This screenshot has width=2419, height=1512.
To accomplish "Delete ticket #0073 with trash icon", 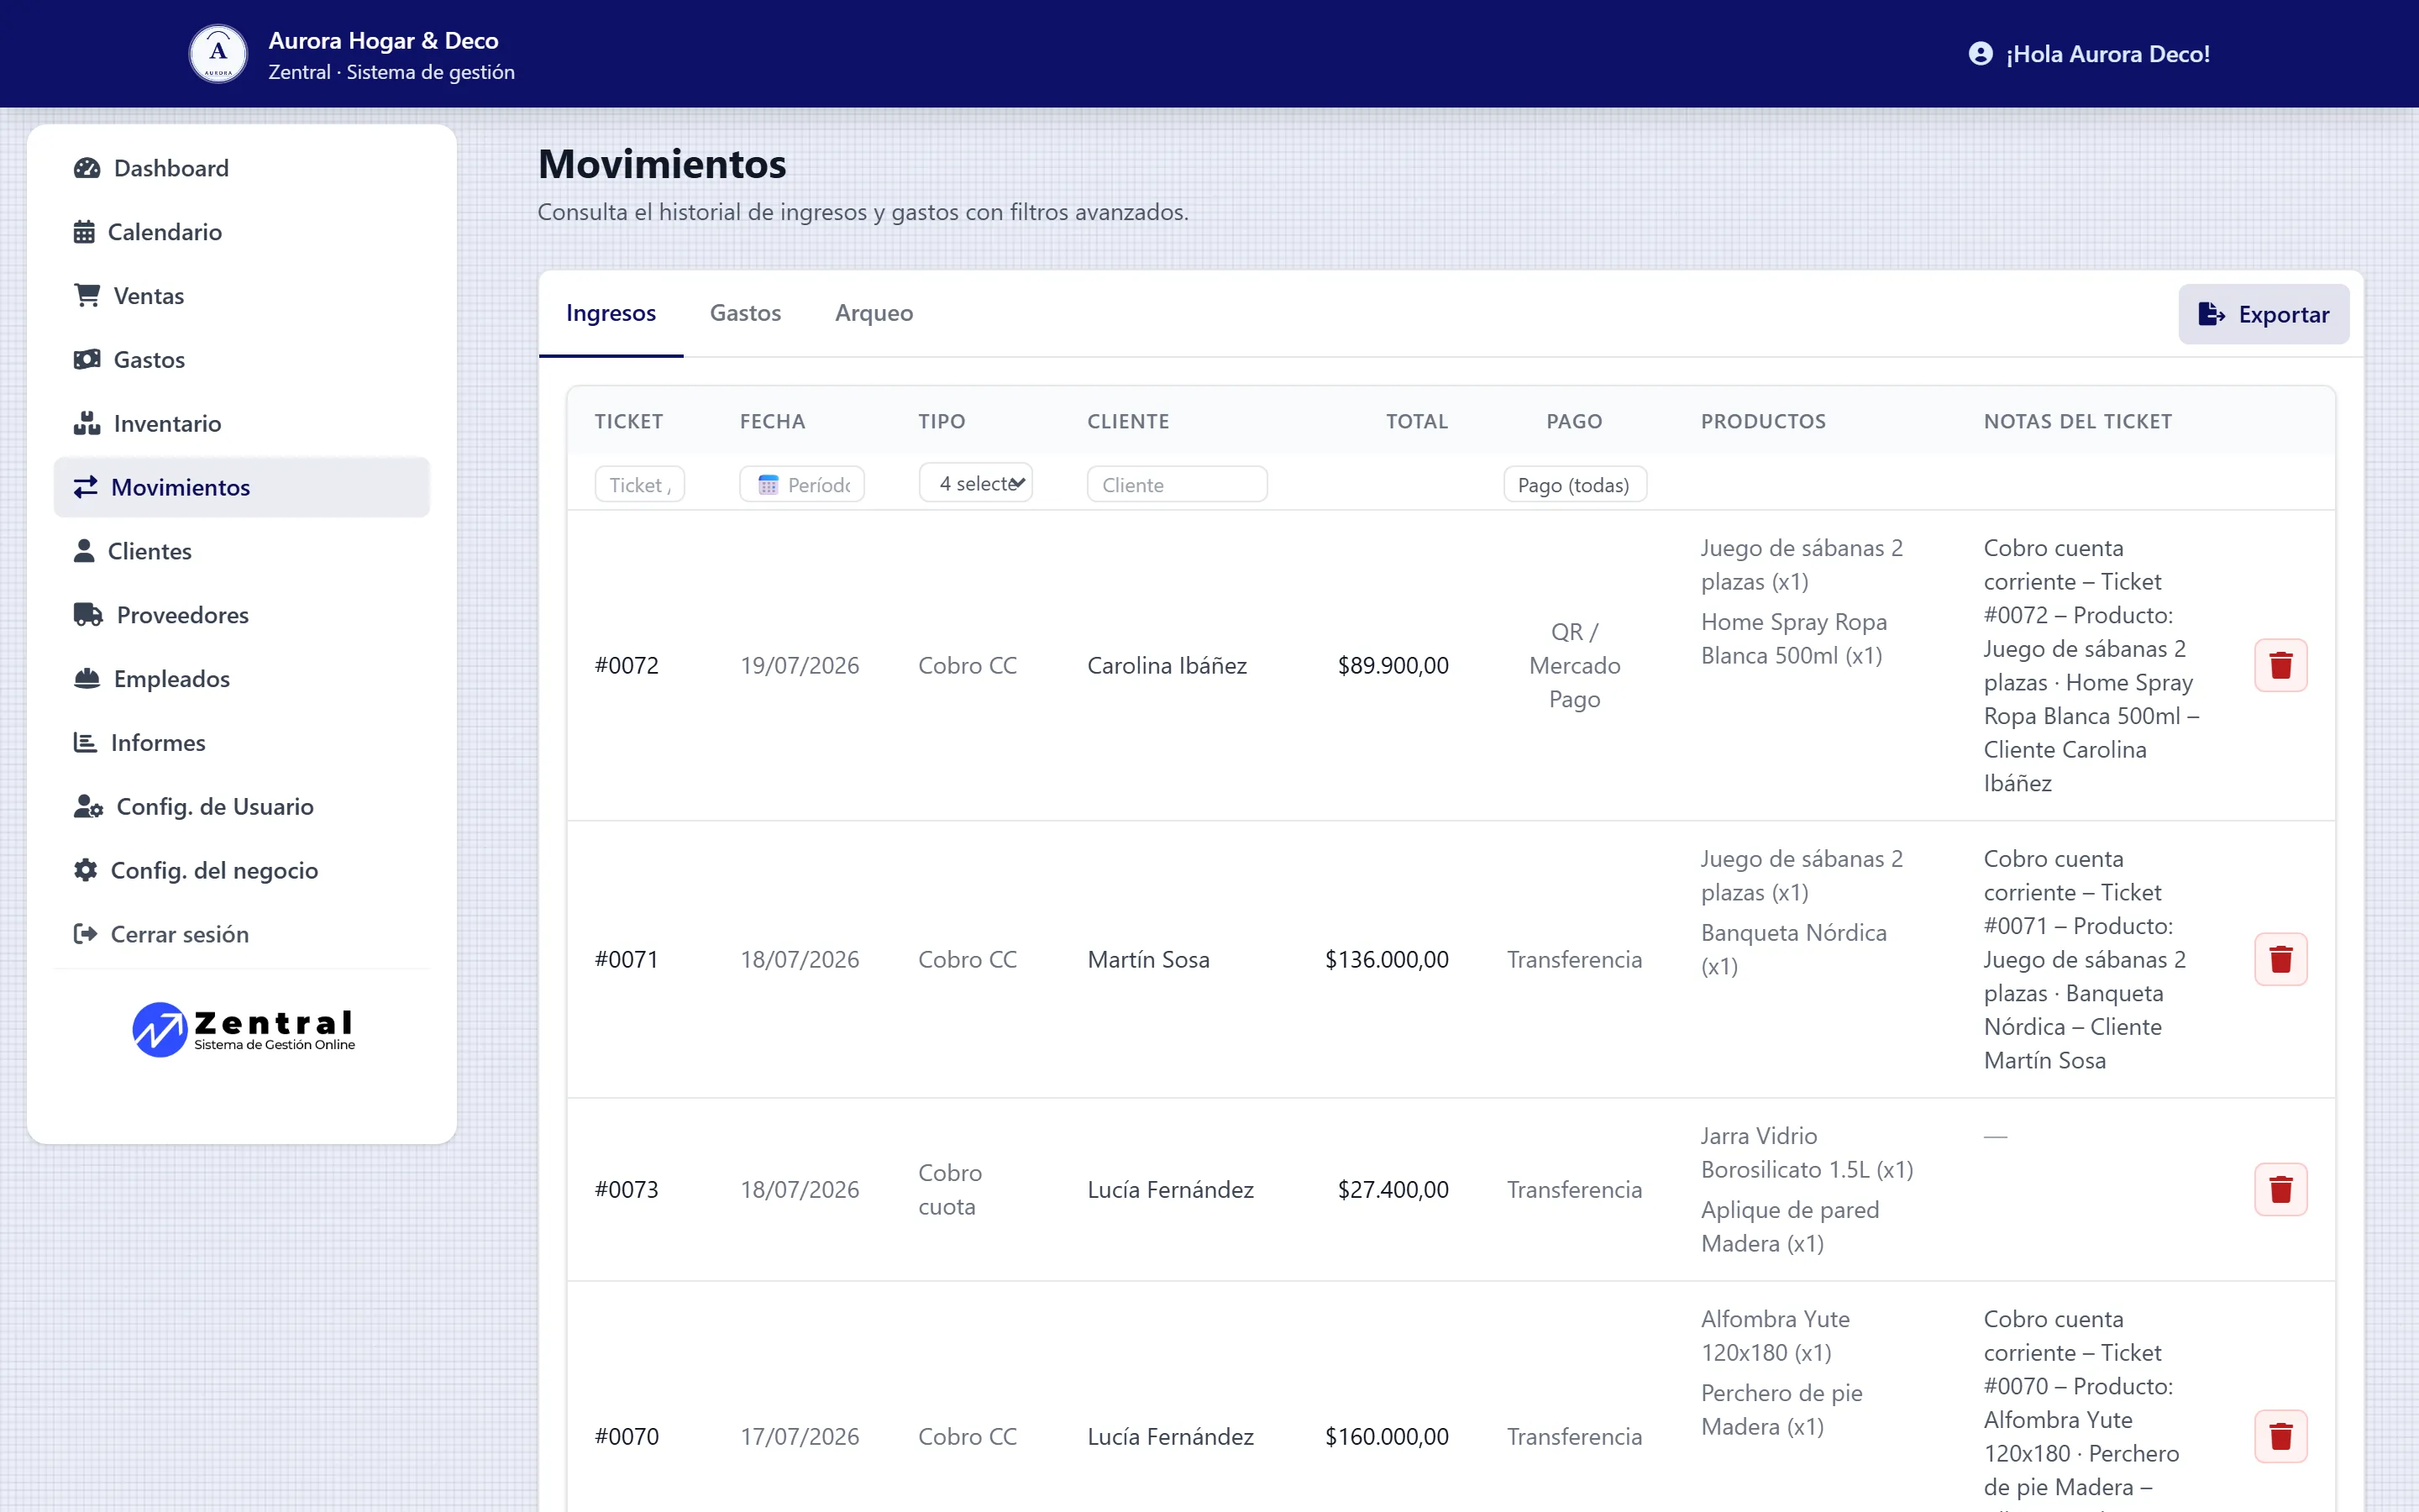I will (x=2280, y=1189).
